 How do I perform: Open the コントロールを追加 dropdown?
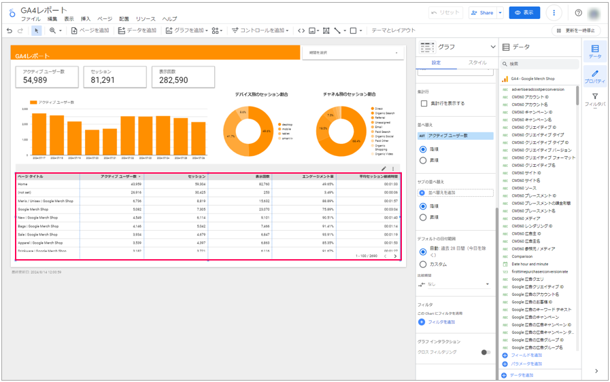click(260, 31)
